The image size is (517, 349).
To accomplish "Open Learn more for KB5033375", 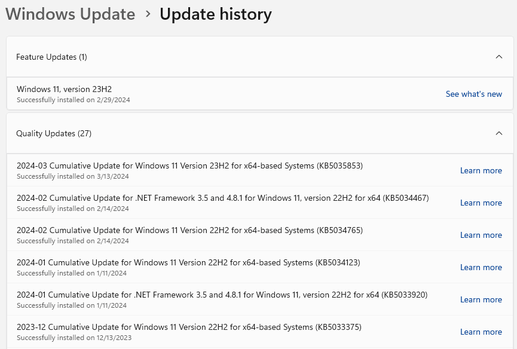I will tap(481, 332).
